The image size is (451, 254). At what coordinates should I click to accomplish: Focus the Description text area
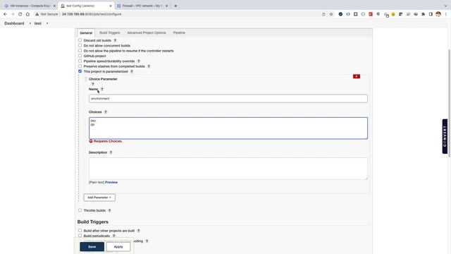click(228, 169)
